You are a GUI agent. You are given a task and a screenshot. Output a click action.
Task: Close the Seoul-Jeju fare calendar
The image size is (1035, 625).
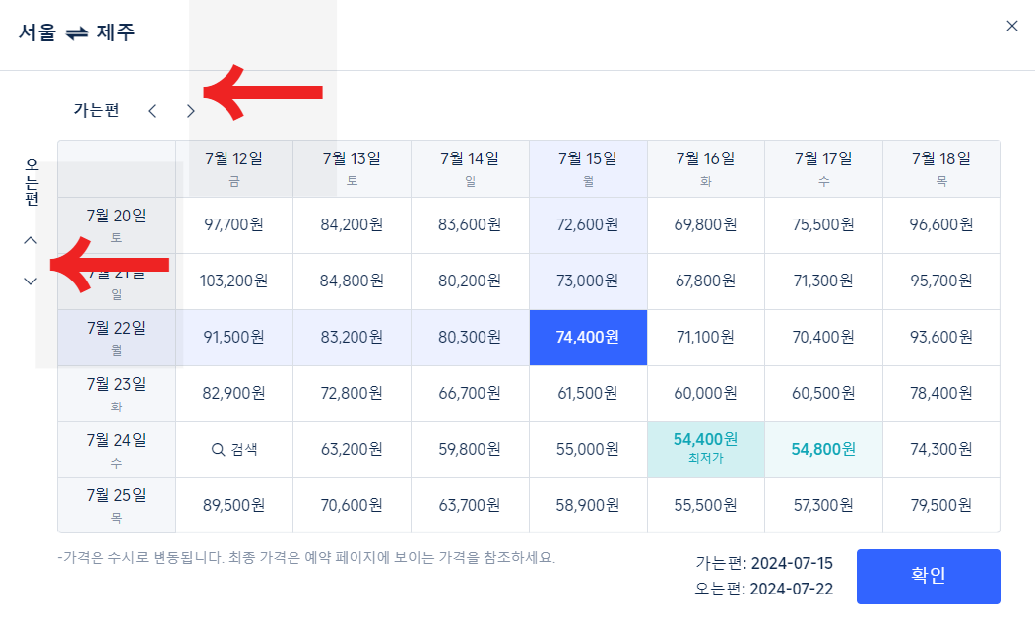tap(1012, 26)
